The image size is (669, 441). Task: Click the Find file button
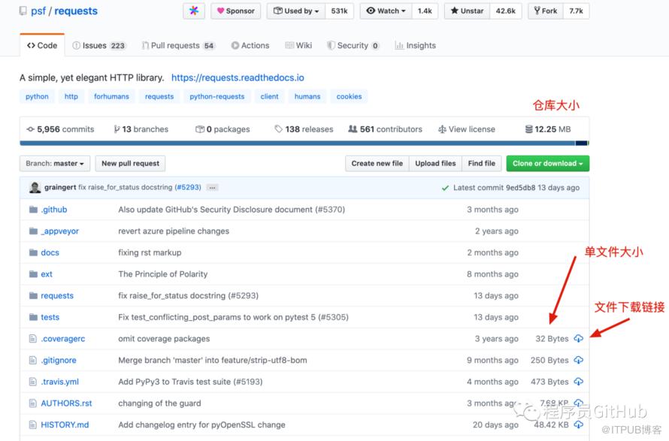[x=482, y=163]
